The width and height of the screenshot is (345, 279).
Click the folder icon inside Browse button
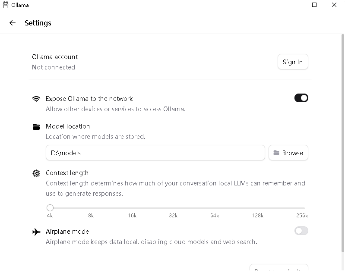[x=276, y=153]
